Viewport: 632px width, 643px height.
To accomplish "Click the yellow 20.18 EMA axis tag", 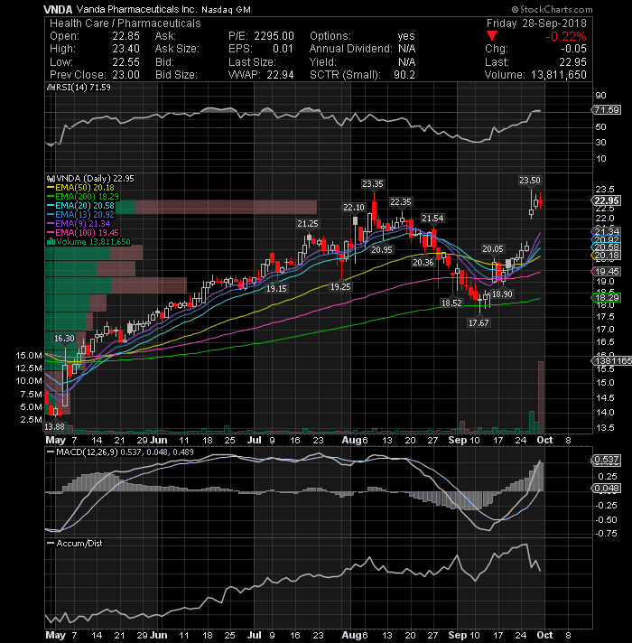I will click(607, 256).
